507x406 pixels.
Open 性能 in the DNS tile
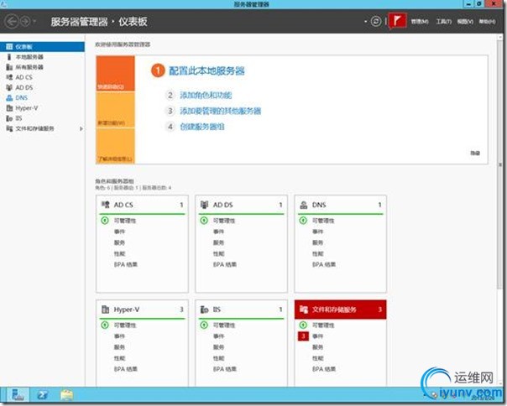click(317, 253)
